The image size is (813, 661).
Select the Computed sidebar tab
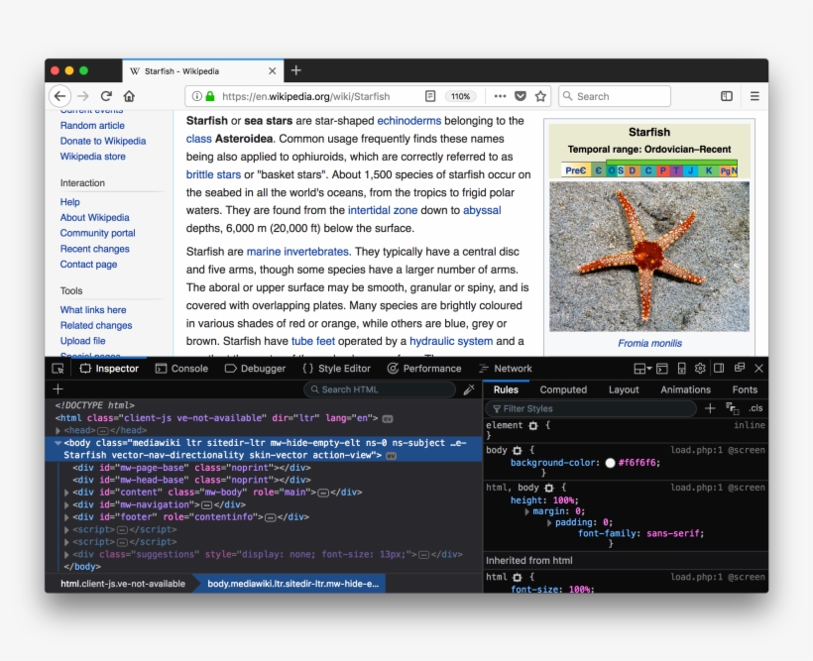[x=563, y=389]
